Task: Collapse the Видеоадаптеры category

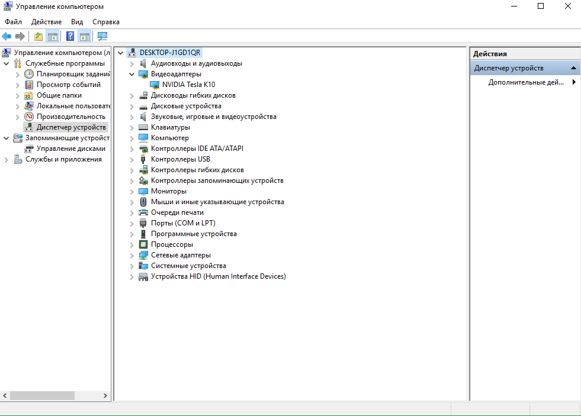Action: [x=132, y=75]
